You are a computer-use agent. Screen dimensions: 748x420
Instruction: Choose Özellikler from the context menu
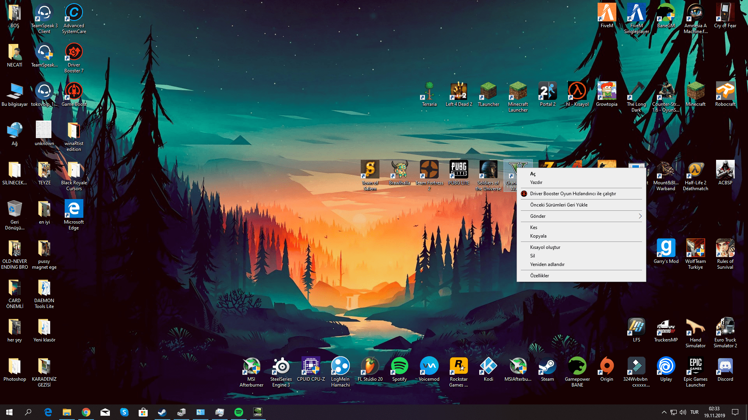(540, 276)
